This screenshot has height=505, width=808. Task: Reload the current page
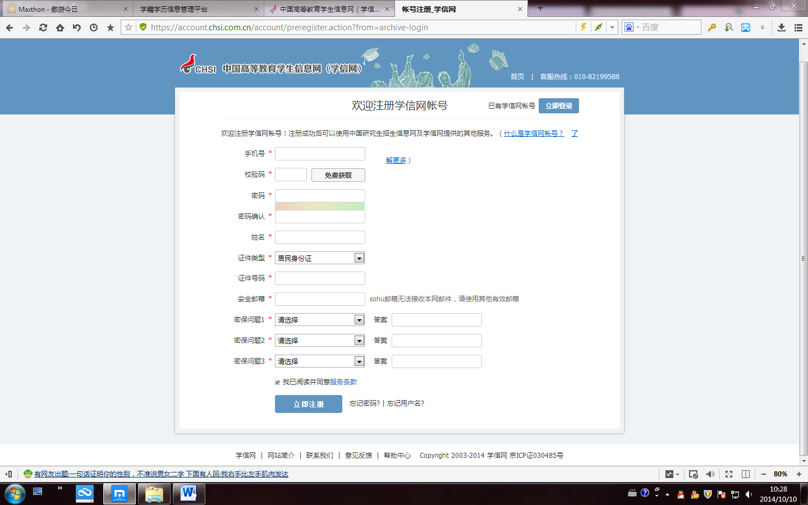point(43,27)
